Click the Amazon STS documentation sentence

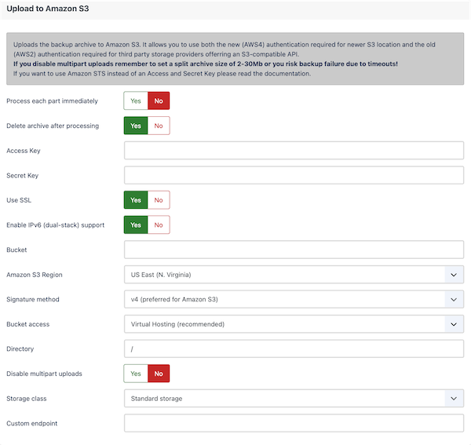(x=162, y=74)
